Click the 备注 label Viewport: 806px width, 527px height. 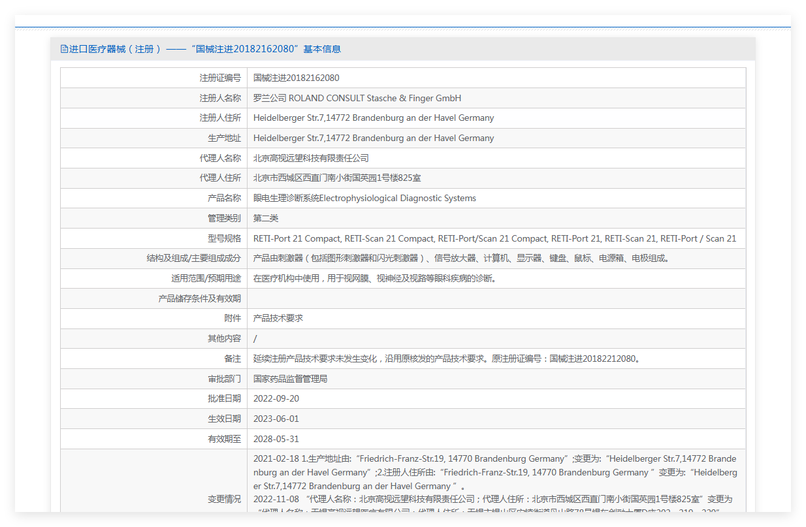point(233,359)
